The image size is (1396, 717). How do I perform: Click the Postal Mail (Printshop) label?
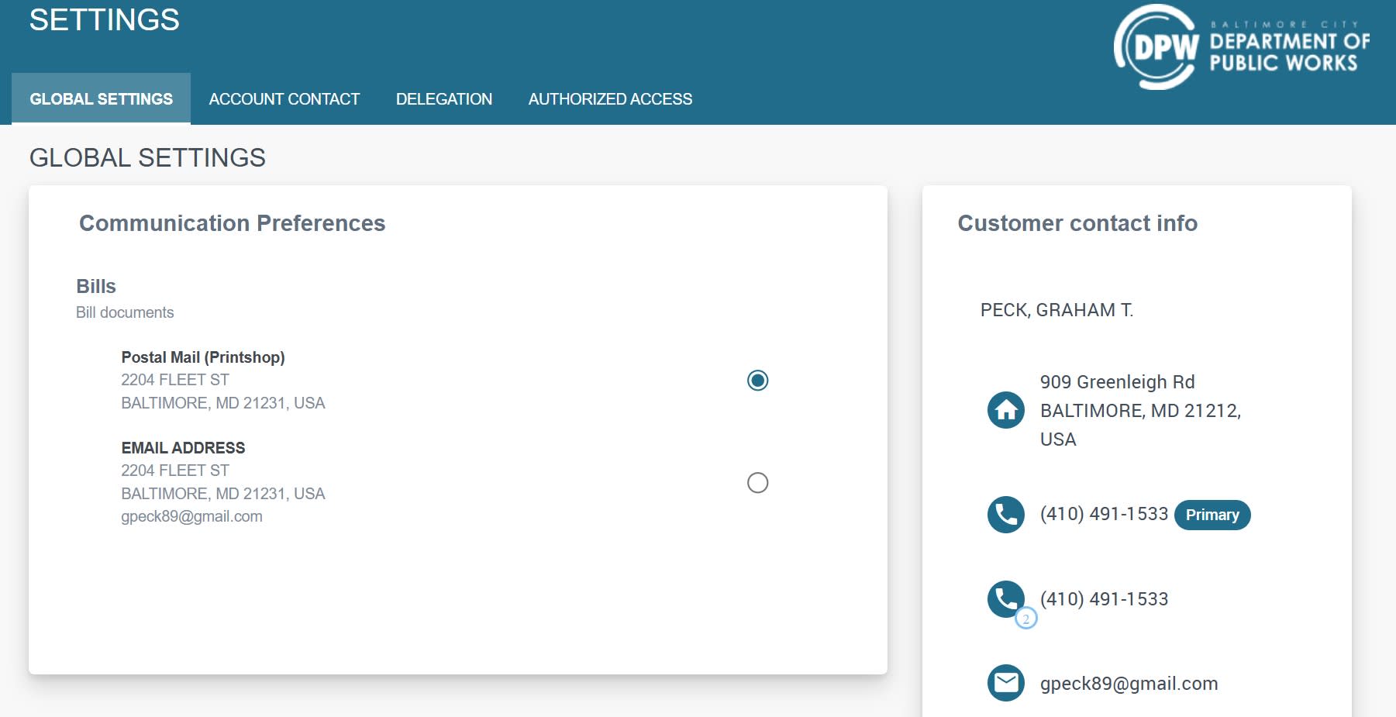point(203,357)
